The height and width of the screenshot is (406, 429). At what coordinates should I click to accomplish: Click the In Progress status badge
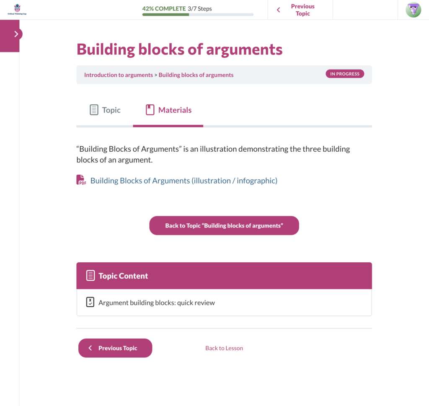coord(345,74)
